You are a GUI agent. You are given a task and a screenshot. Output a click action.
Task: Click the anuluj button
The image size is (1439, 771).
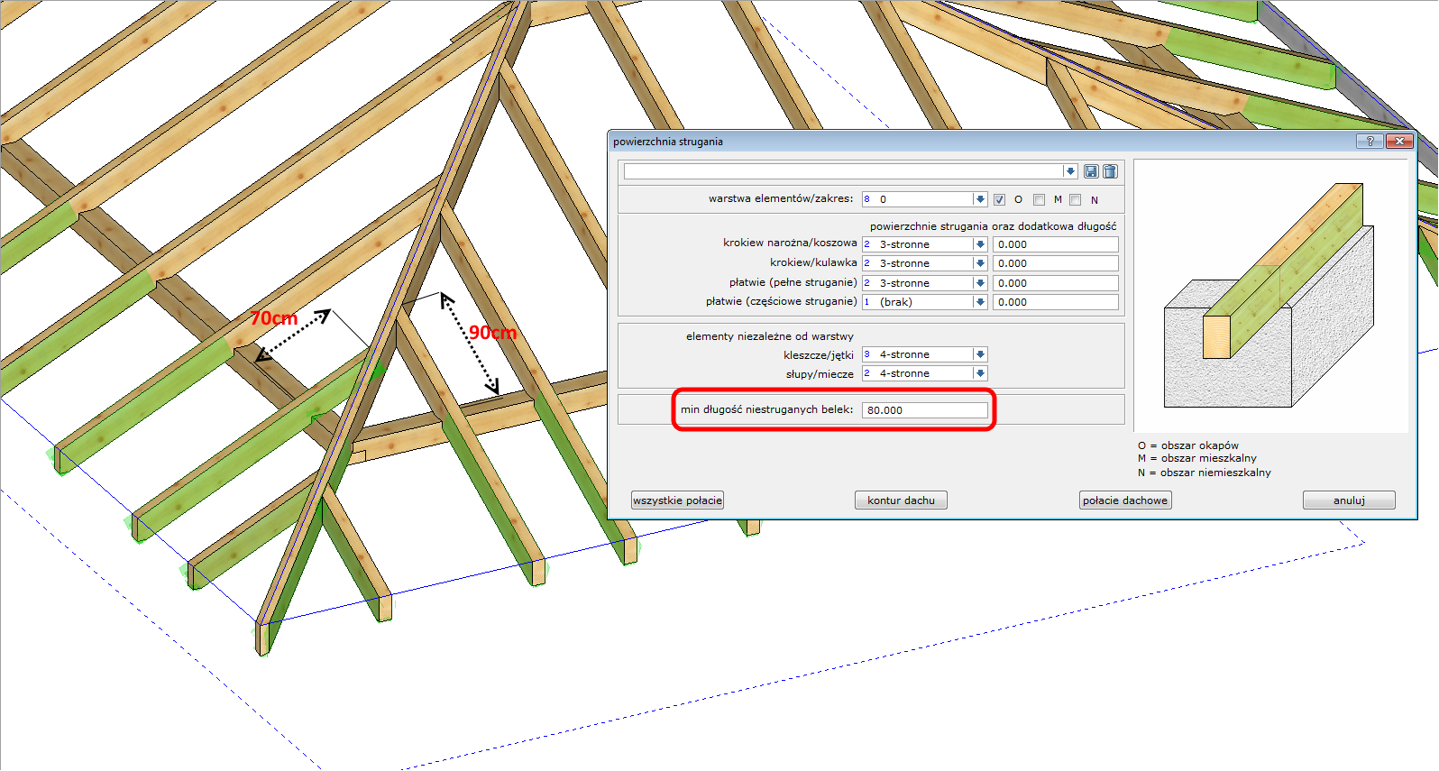point(1349,500)
